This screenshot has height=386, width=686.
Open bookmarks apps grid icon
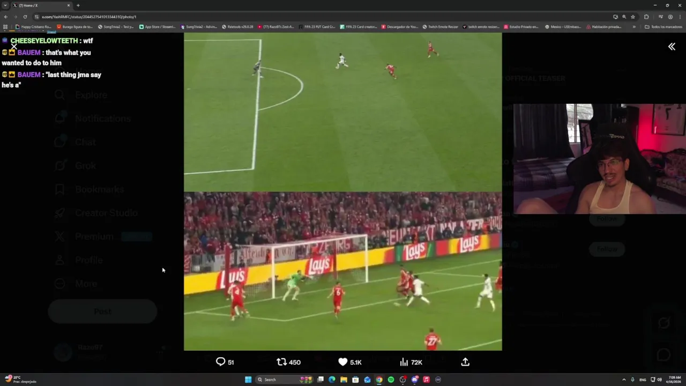(5, 27)
